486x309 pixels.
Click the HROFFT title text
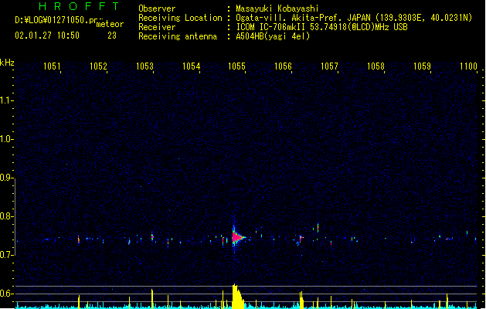80,6
